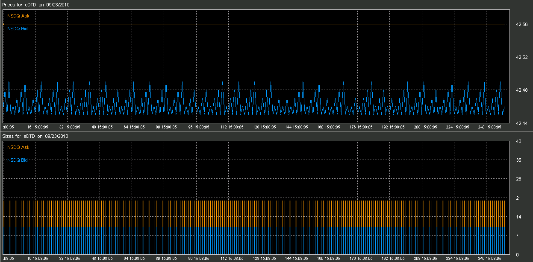
Task: Click '64 15:08:05' tick under Prices chart
Action: [x=134, y=127]
